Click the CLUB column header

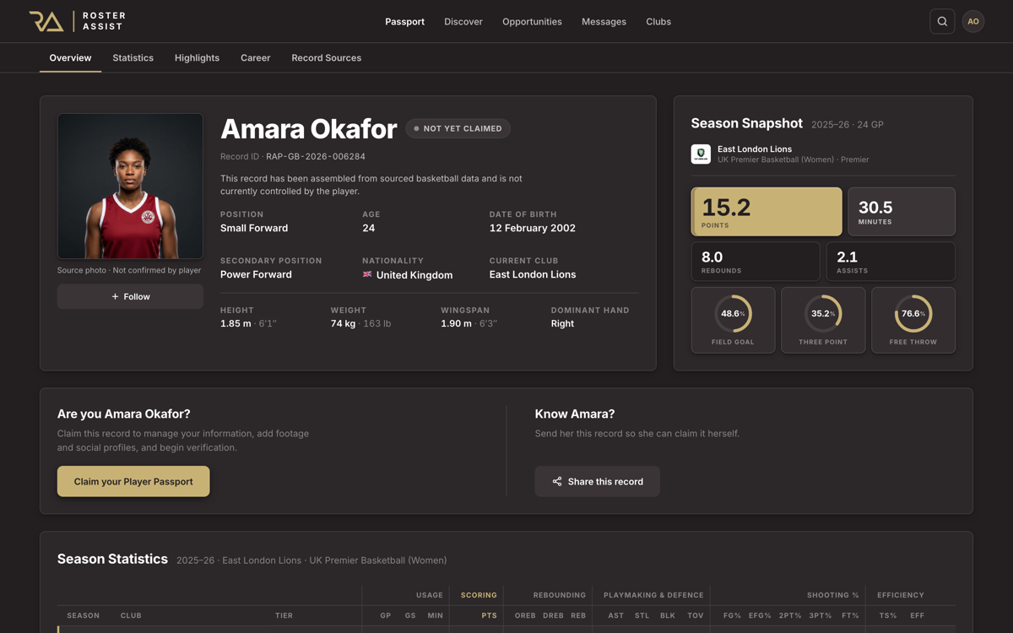click(131, 615)
